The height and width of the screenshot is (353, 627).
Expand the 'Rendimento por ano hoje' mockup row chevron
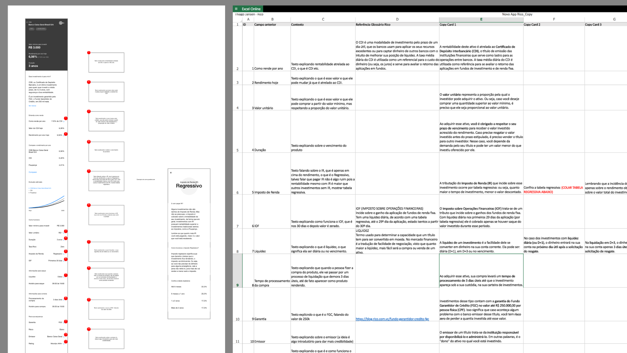click(x=64, y=135)
